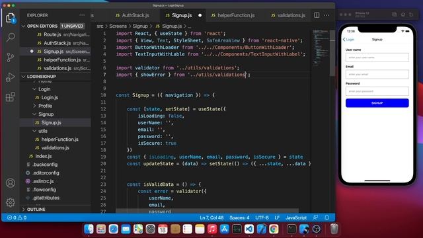Open Visual Studio Code from the Dock
Screen dimensions: 423x238
[249, 229]
